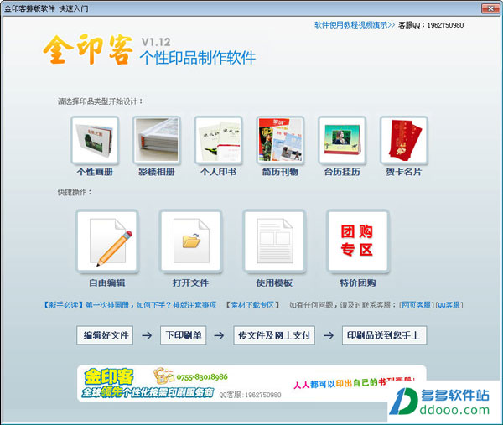Click the 使用模板 caption

[274, 282]
